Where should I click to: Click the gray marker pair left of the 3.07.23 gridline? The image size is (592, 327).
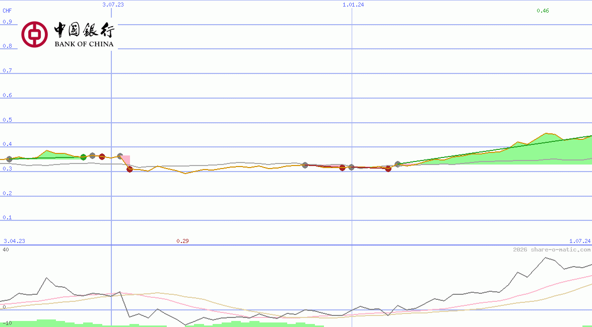92,155
